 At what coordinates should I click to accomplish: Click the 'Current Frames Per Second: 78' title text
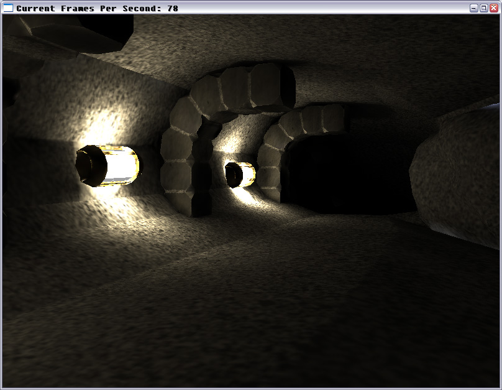tap(97, 8)
